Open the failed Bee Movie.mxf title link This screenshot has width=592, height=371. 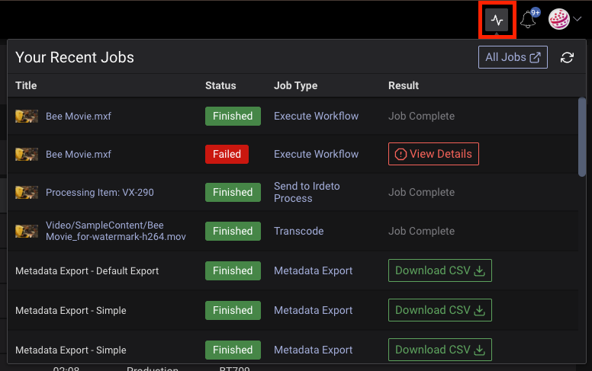coord(79,155)
